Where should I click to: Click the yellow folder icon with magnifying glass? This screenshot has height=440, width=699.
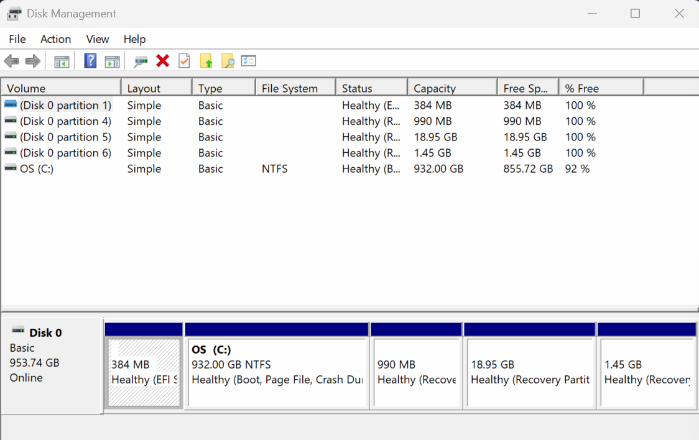pos(228,61)
